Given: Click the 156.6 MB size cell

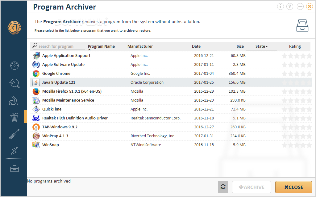Looking at the screenshot, I should click(237, 82).
